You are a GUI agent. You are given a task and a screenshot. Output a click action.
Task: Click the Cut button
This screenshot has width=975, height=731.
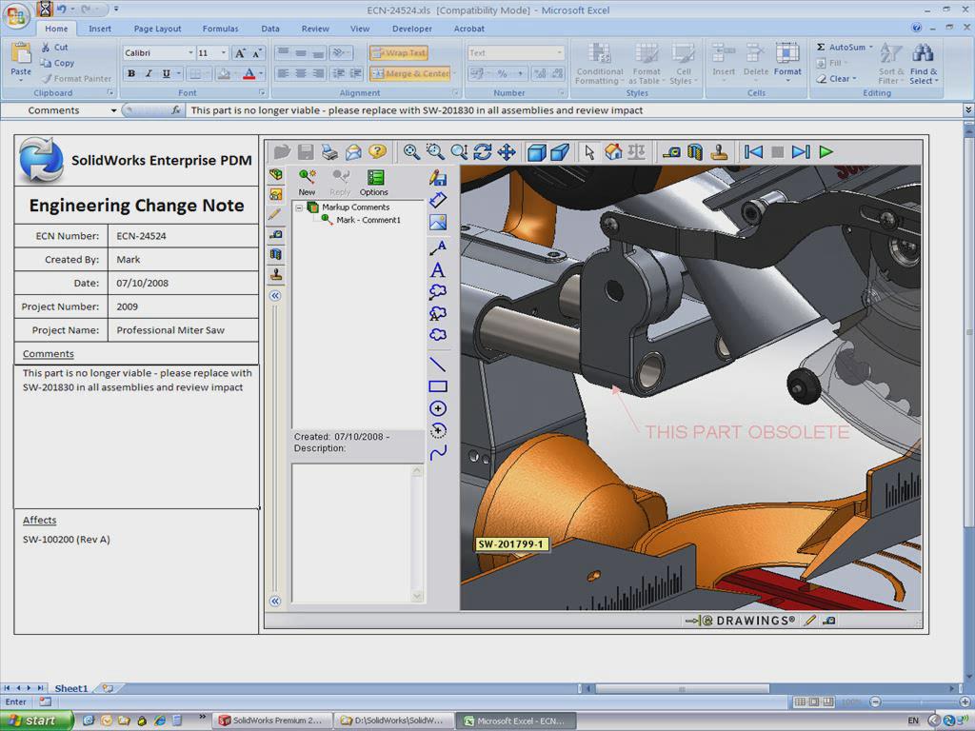click(54, 48)
